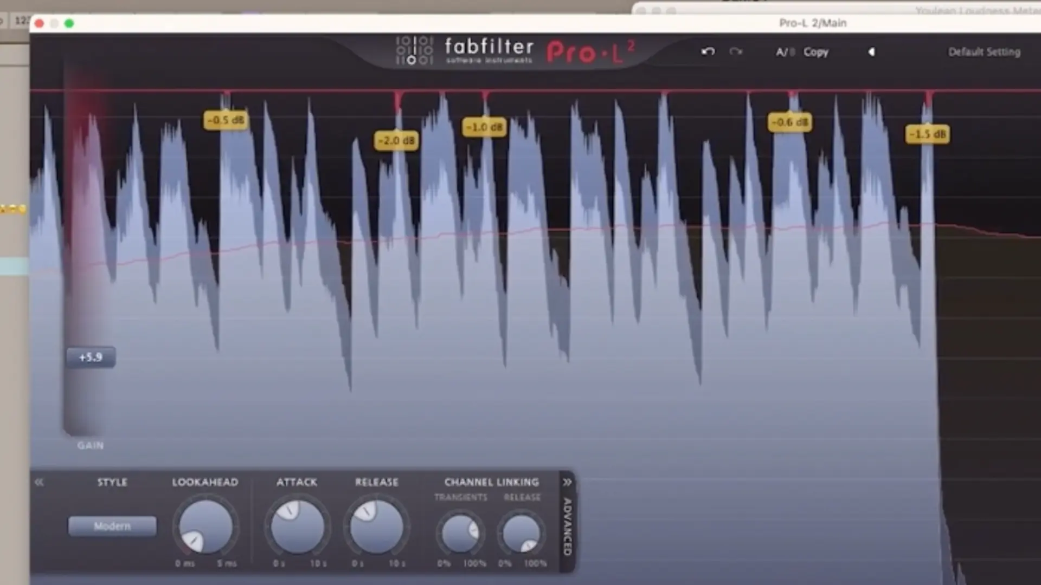This screenshot has height=585, width=1041.
Task: Click the LOOKAHEAD heading
Action: [x=205, y=482]
